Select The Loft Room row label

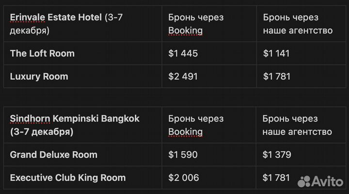click(x=42, y=53)
